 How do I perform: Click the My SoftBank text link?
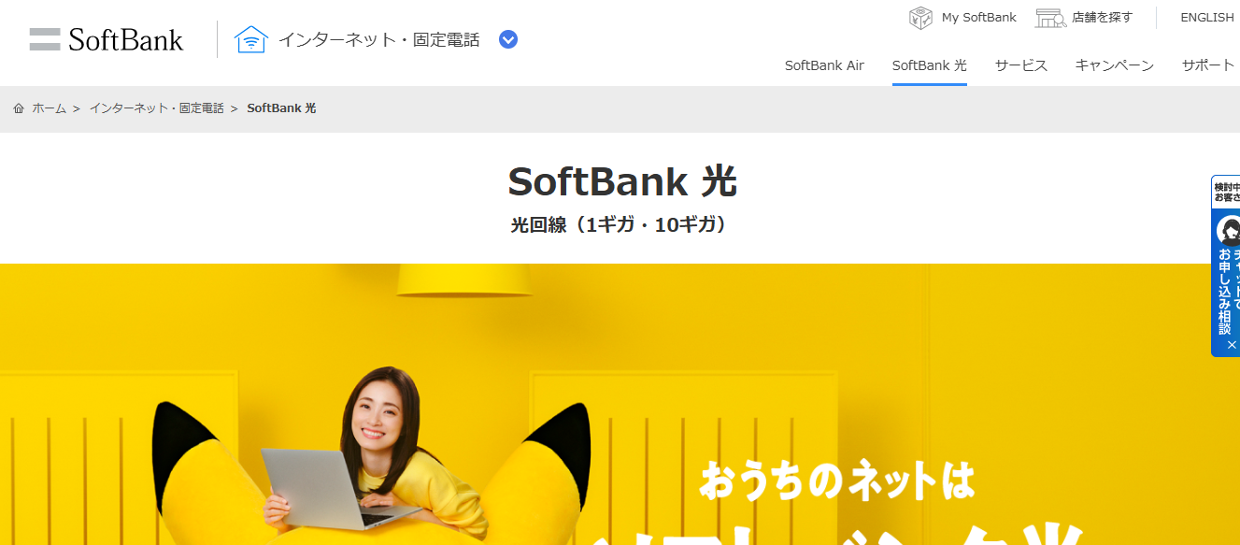pyautogui.click(x=978, y=18)
